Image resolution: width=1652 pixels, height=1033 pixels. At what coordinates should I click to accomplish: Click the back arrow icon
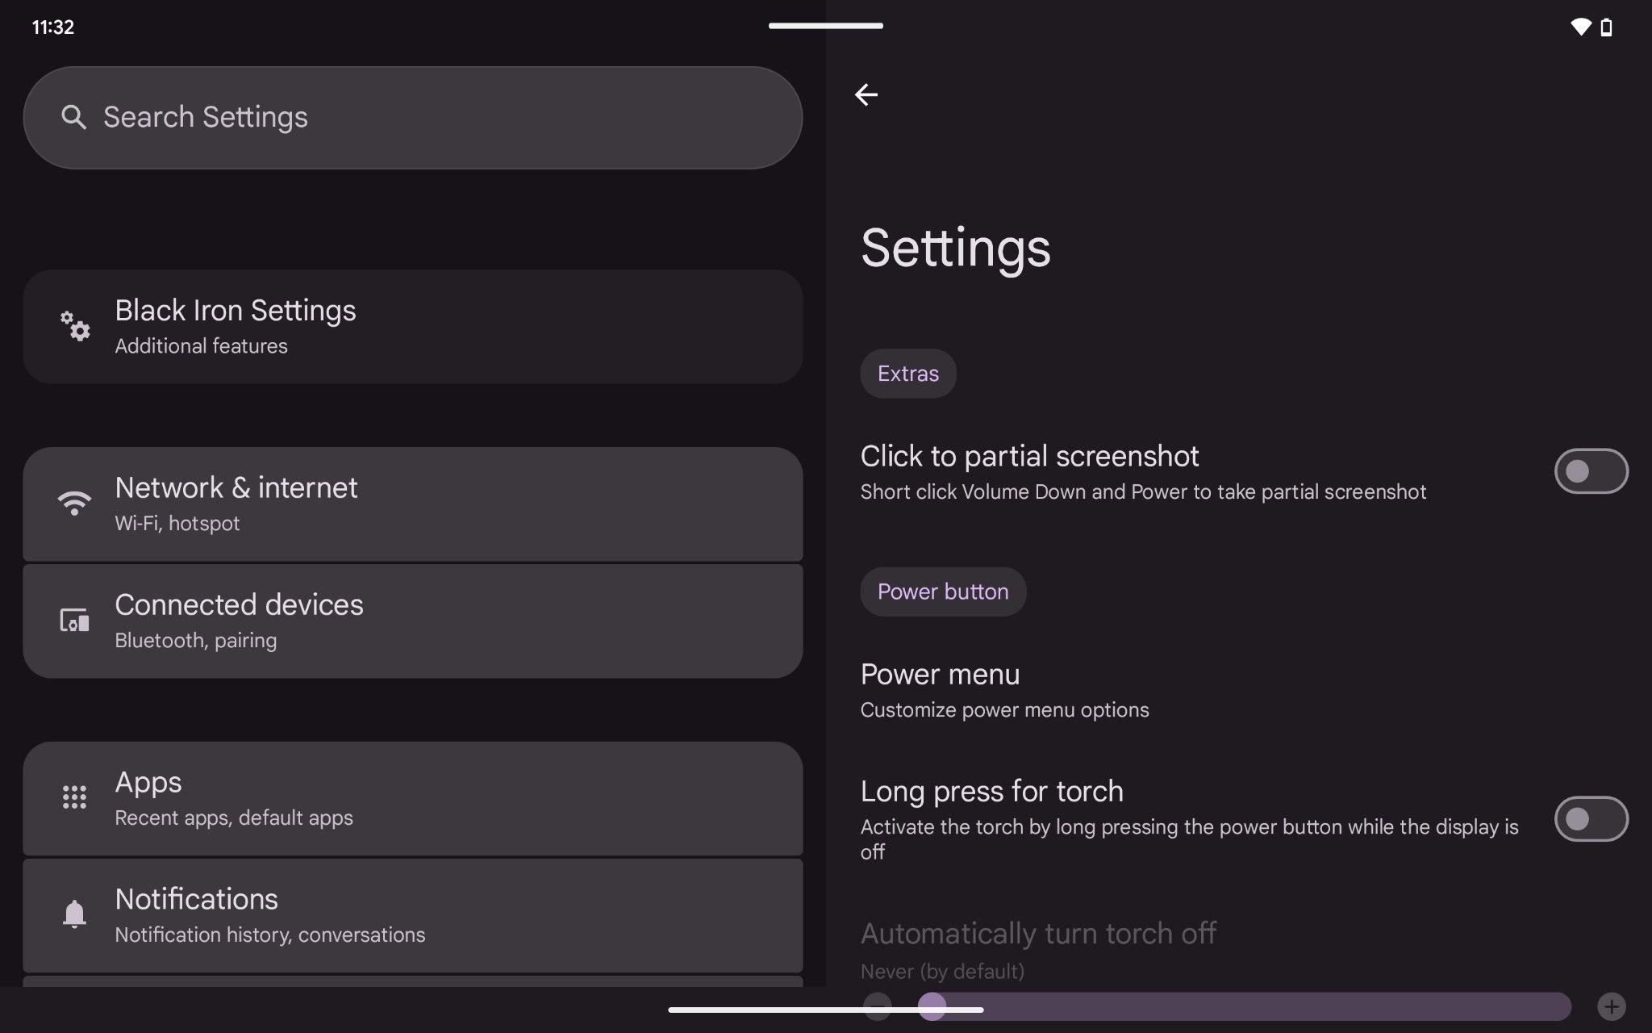click(x=866, y=94)
